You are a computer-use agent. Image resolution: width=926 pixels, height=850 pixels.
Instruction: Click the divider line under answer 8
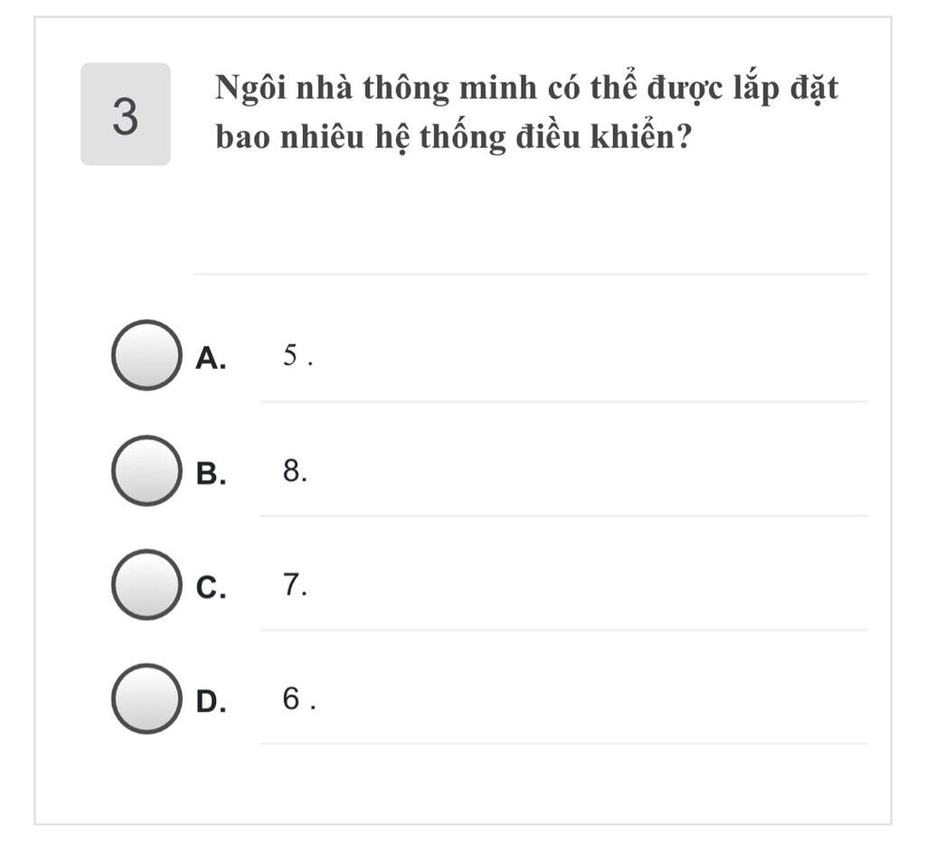point(562,515)
